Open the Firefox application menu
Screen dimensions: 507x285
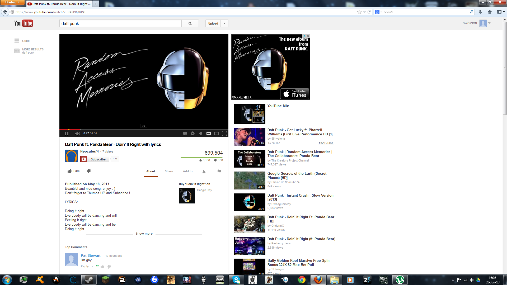12,2
